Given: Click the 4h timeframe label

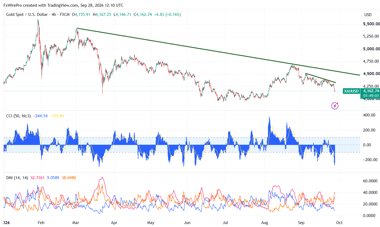Looking at the screenshot, I should click(54, 15).
